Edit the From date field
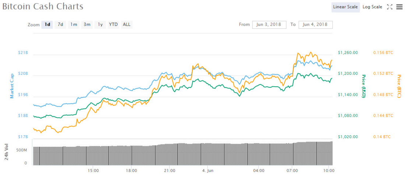The width and height of the screenshot is (405, 177). pos(269,25)
